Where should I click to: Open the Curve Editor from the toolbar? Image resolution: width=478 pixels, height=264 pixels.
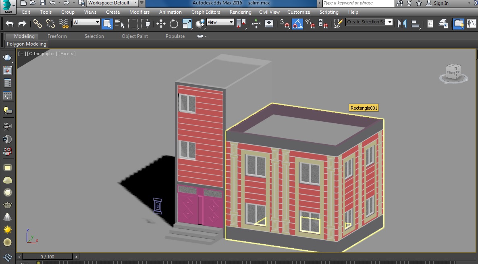[x=471, y=23]
